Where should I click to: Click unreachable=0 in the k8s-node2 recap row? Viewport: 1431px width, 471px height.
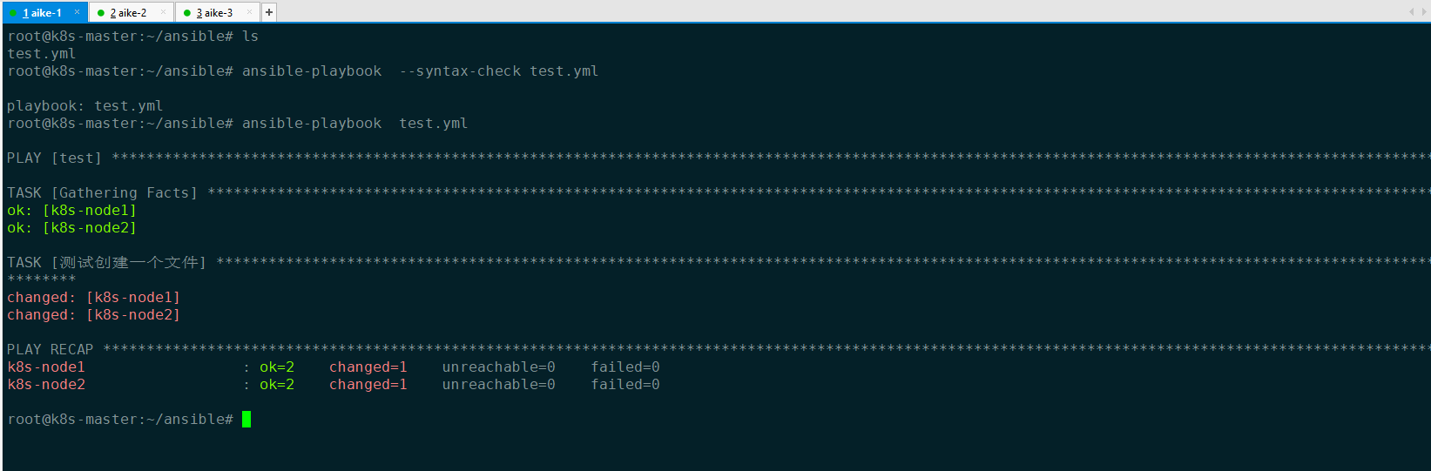tap(498, 385)
